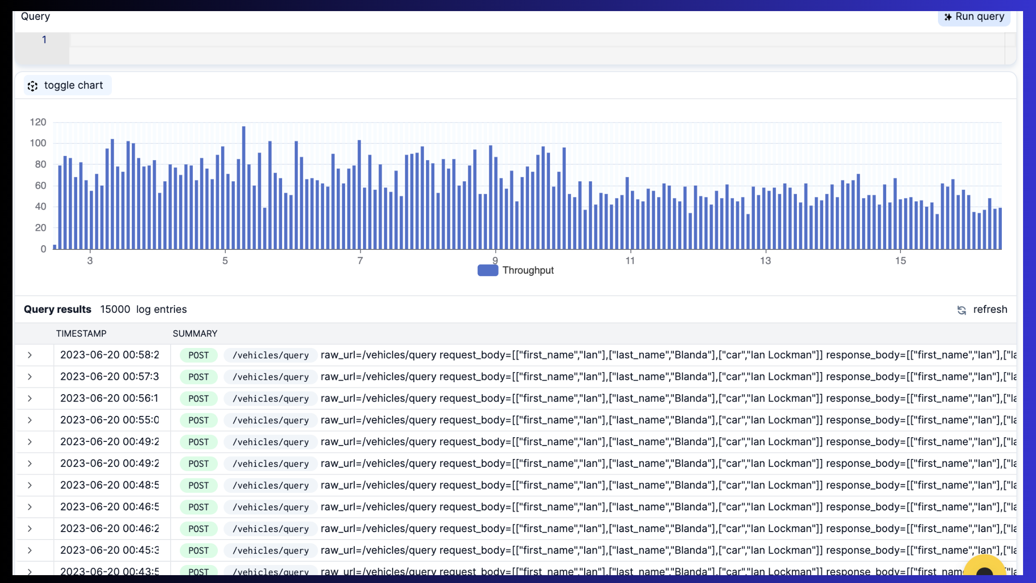Click the Query menu label

click(x=35, y=16)
